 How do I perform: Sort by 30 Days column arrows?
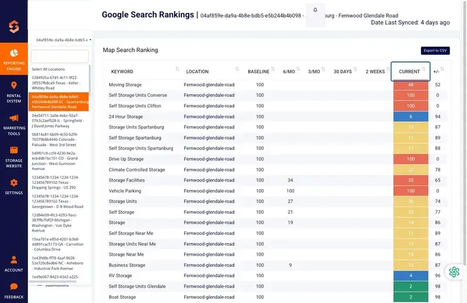[x=355, y=69]
